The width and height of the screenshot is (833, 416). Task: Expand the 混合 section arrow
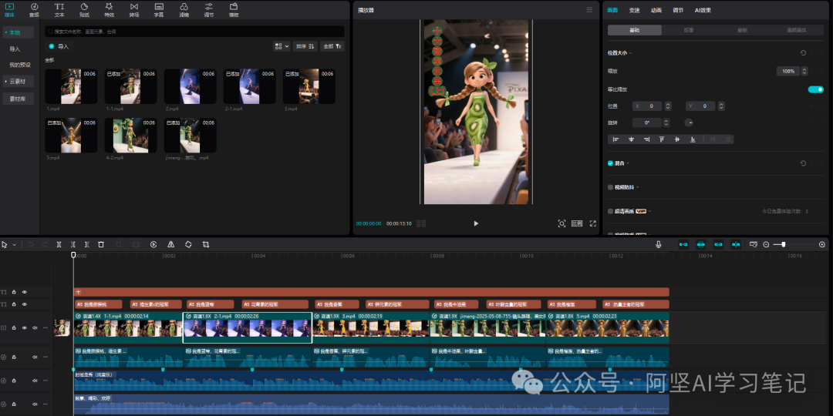click(628, 163)
